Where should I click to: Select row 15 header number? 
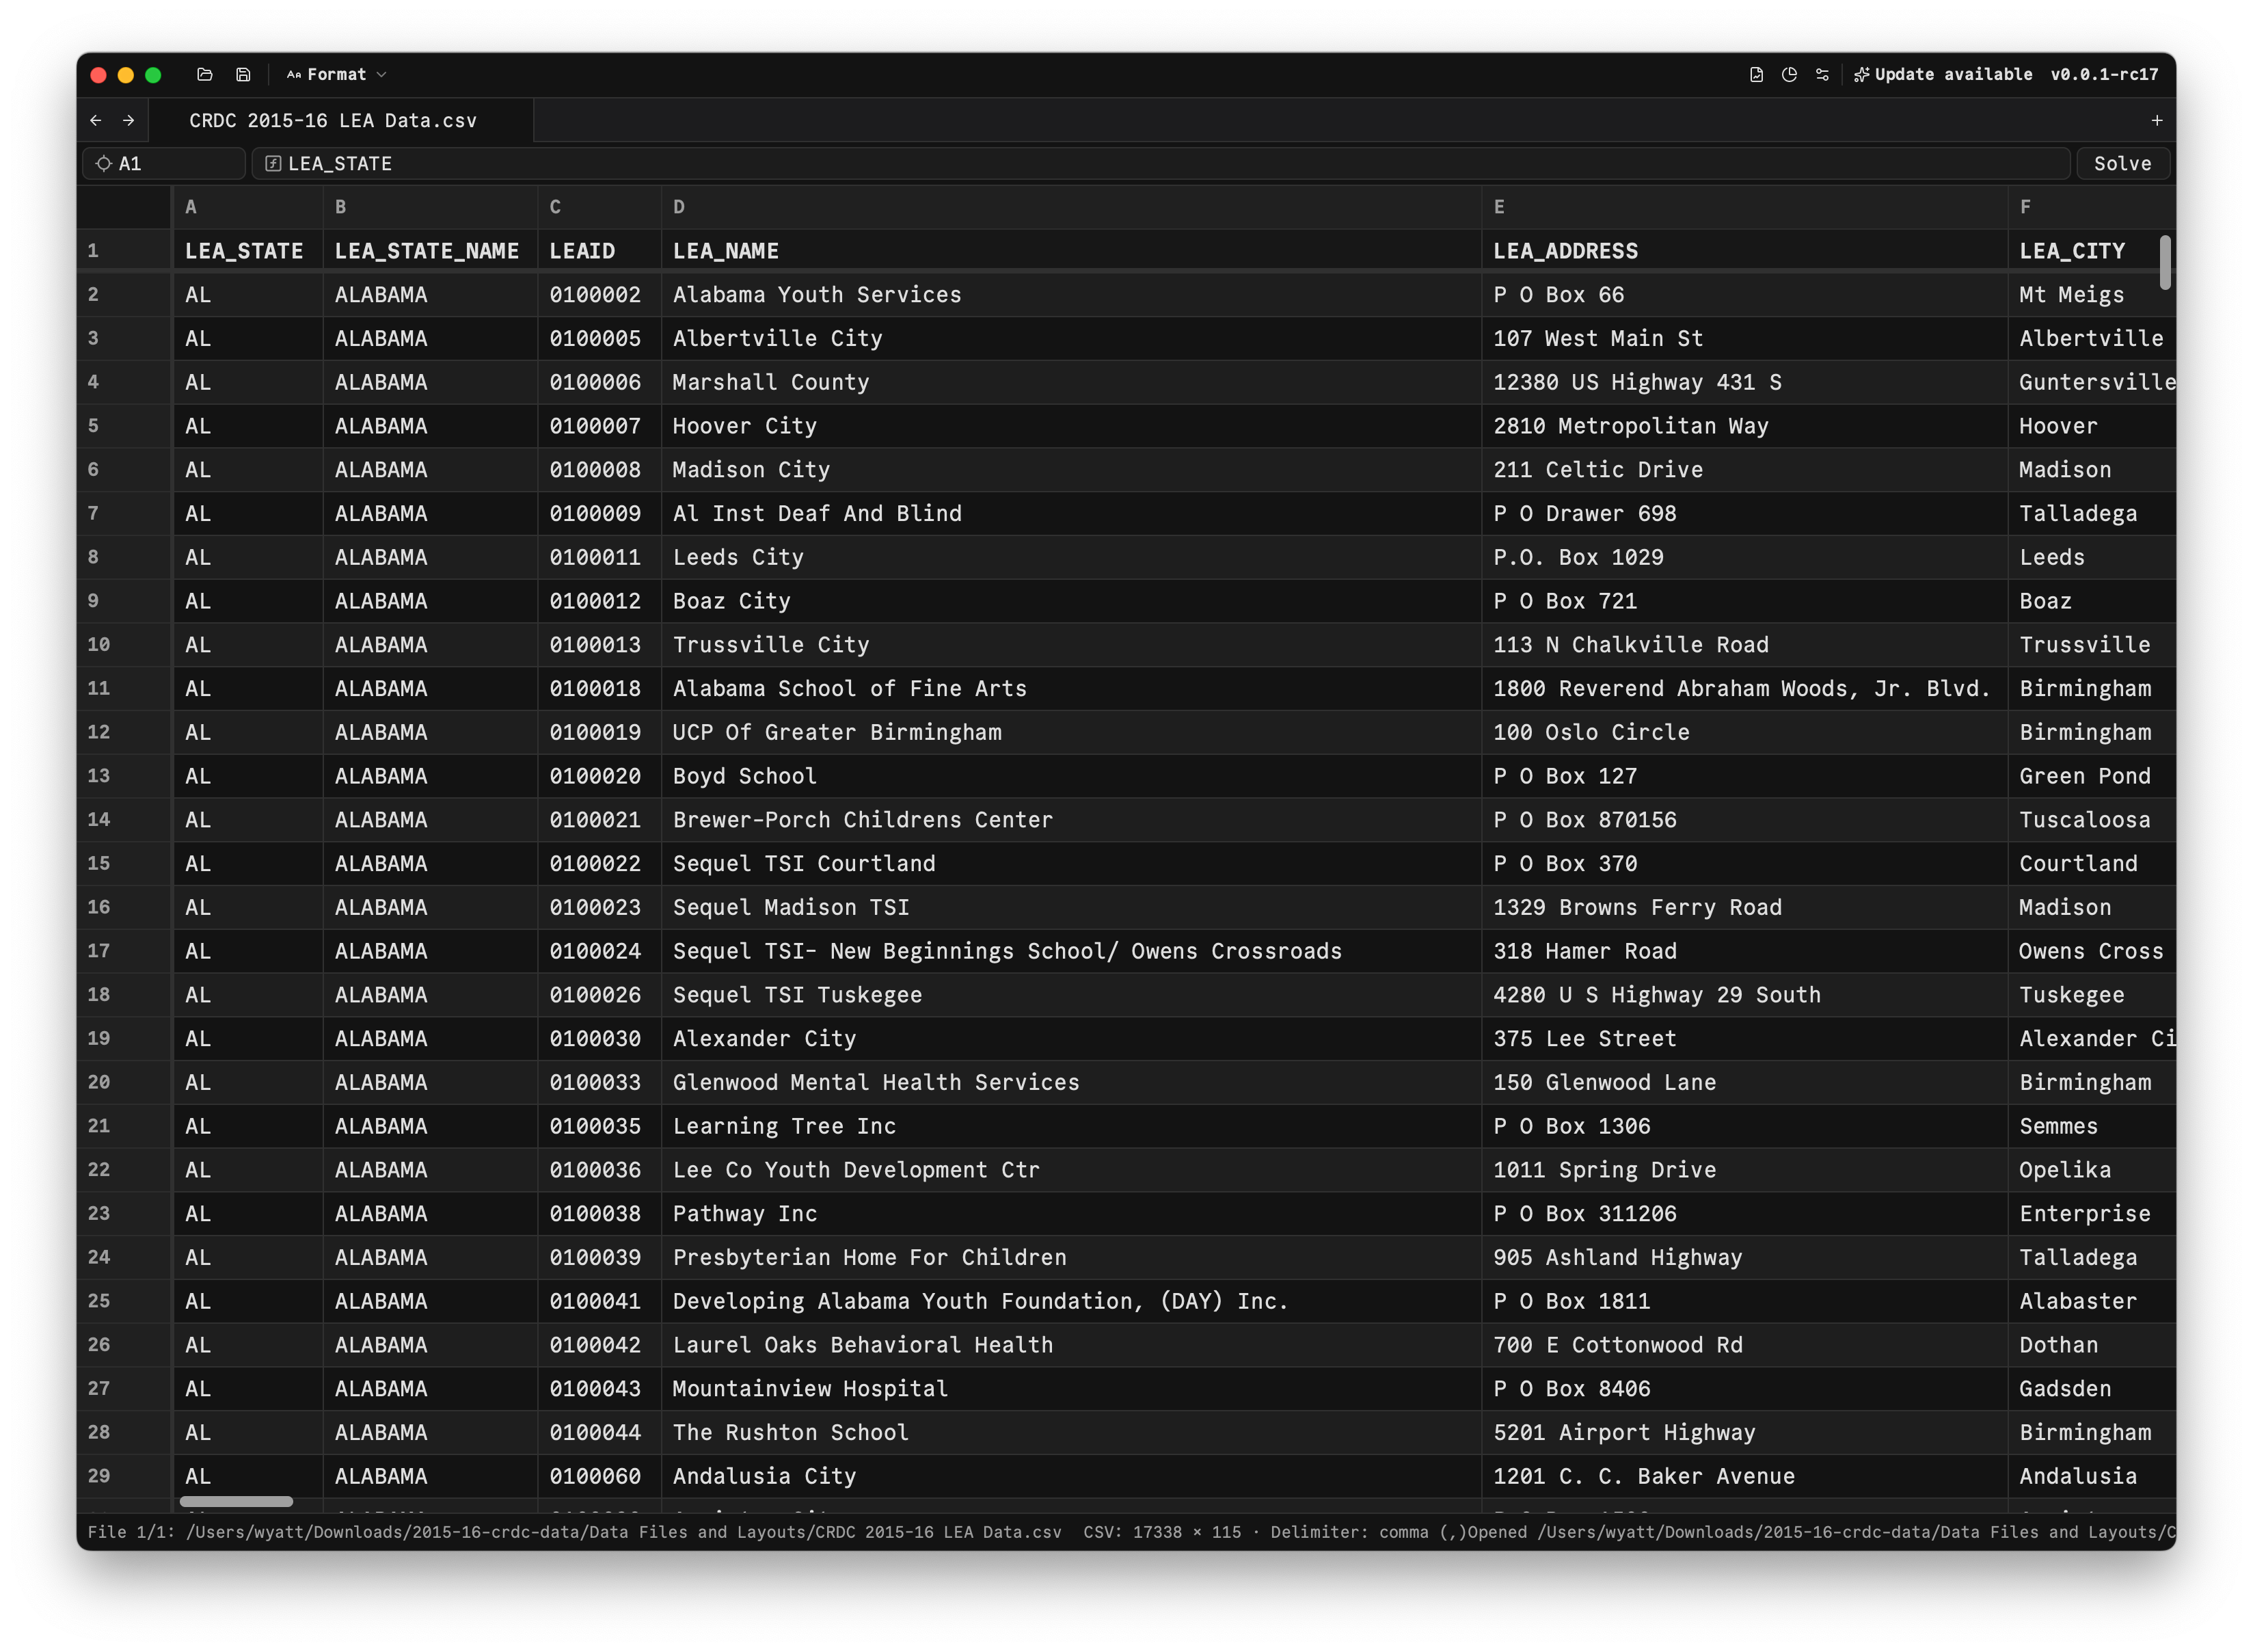(124, 863)
